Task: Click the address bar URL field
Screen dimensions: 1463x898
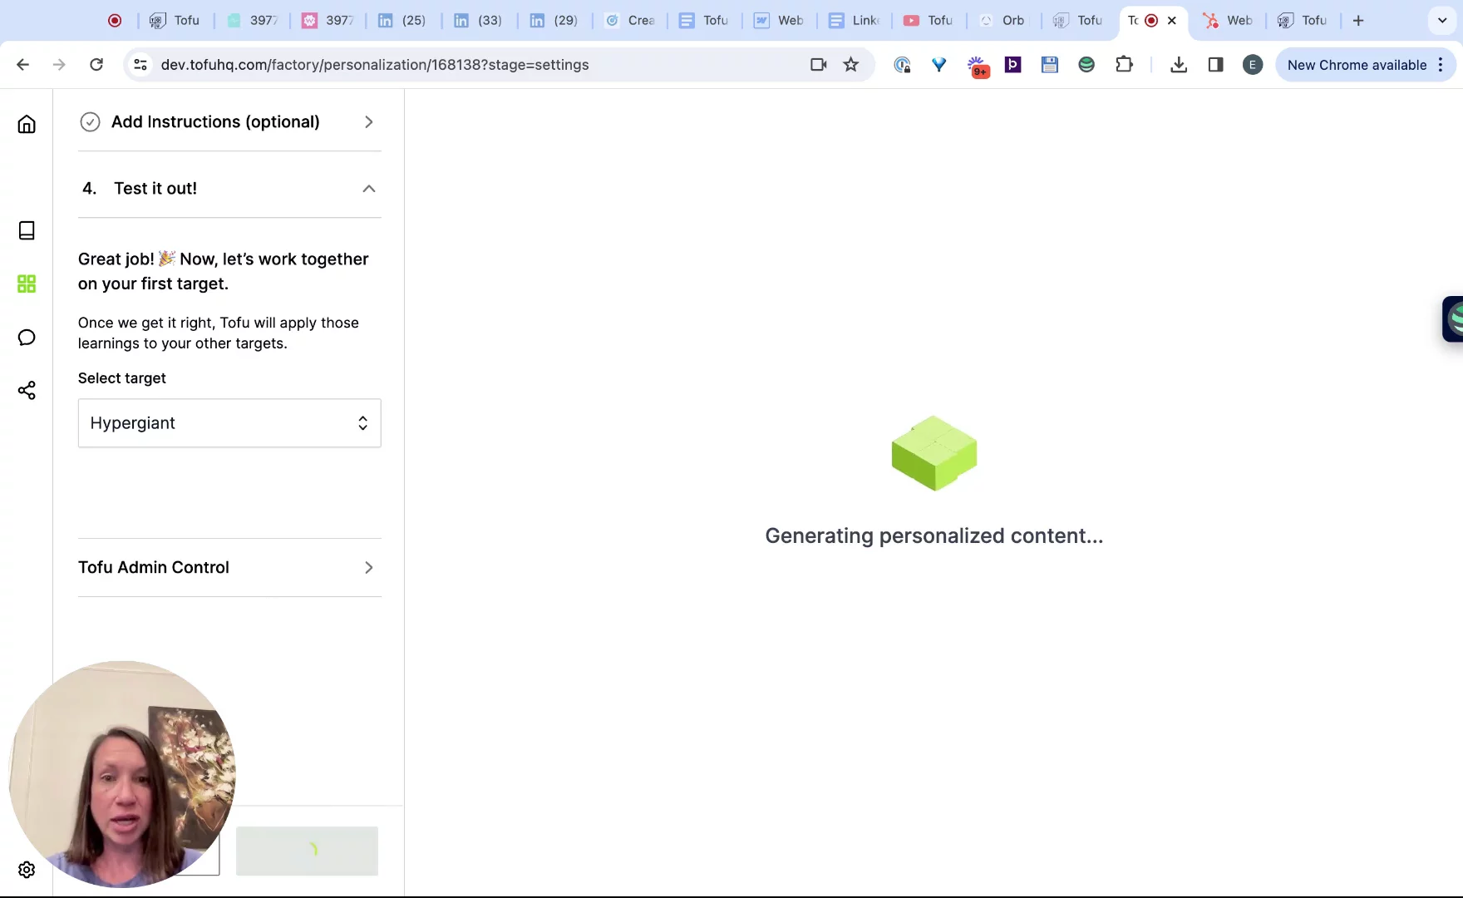Action: pyautogui.click(x=465, y=65)
